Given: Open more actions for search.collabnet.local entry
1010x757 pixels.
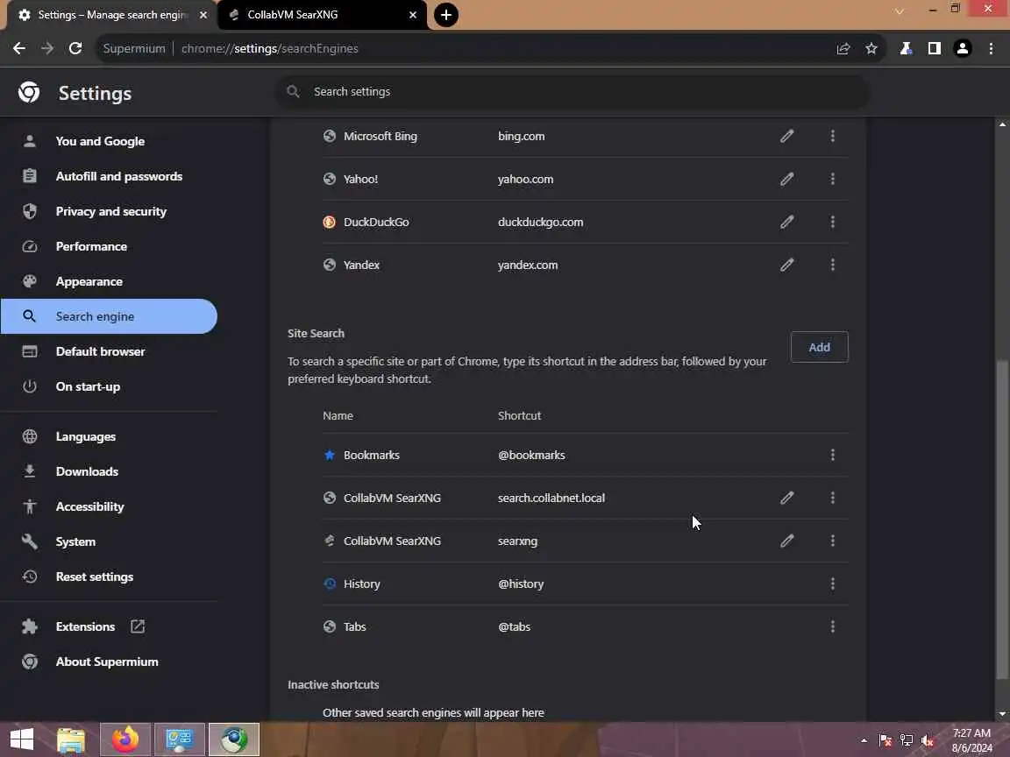Looking at the screenshot, I should click(x=832, y=498).
